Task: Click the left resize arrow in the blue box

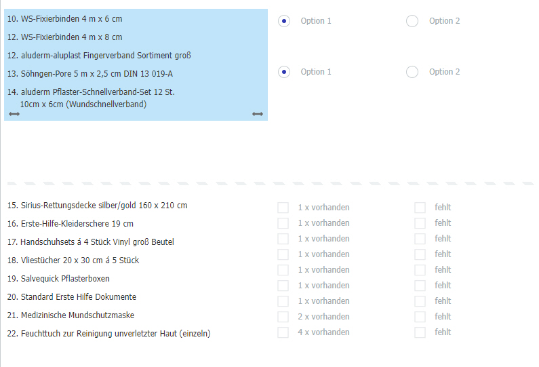Action: point(14,114)
